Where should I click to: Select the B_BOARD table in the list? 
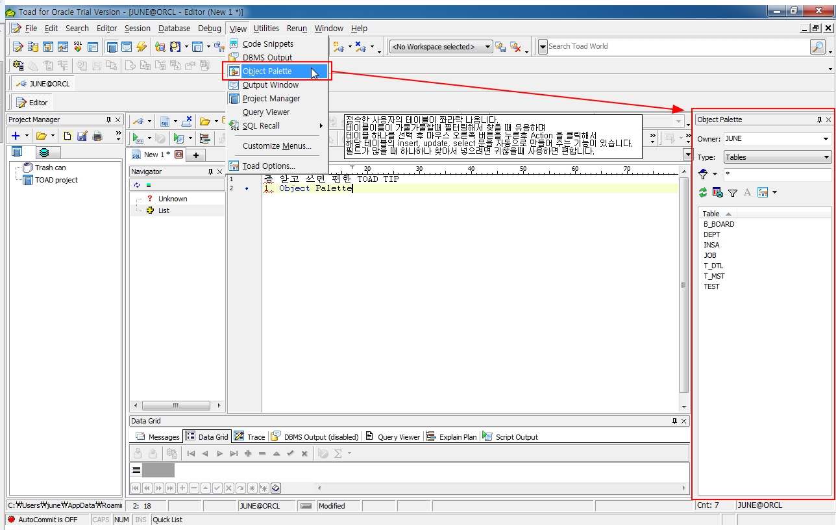click(x=719, y=224)
